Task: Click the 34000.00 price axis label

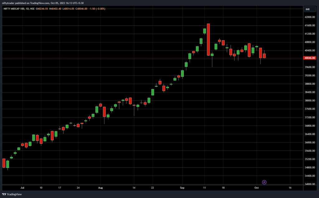Action: pyautogui.click(x=310, y=184)
